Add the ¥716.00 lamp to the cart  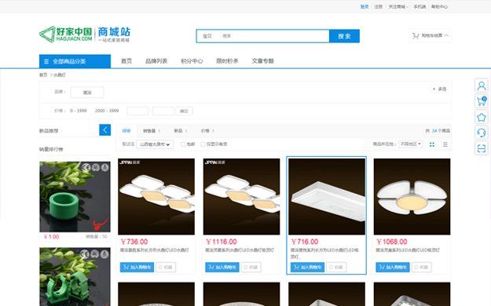point(307,268)
